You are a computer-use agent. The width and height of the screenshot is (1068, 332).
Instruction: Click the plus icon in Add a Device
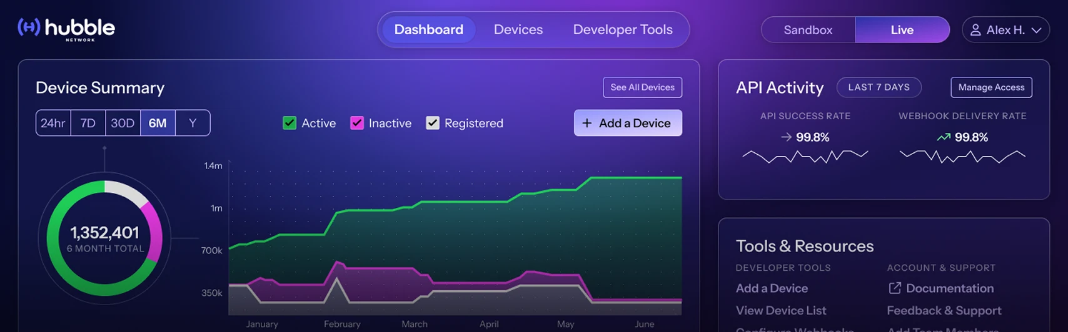point(587,123)
